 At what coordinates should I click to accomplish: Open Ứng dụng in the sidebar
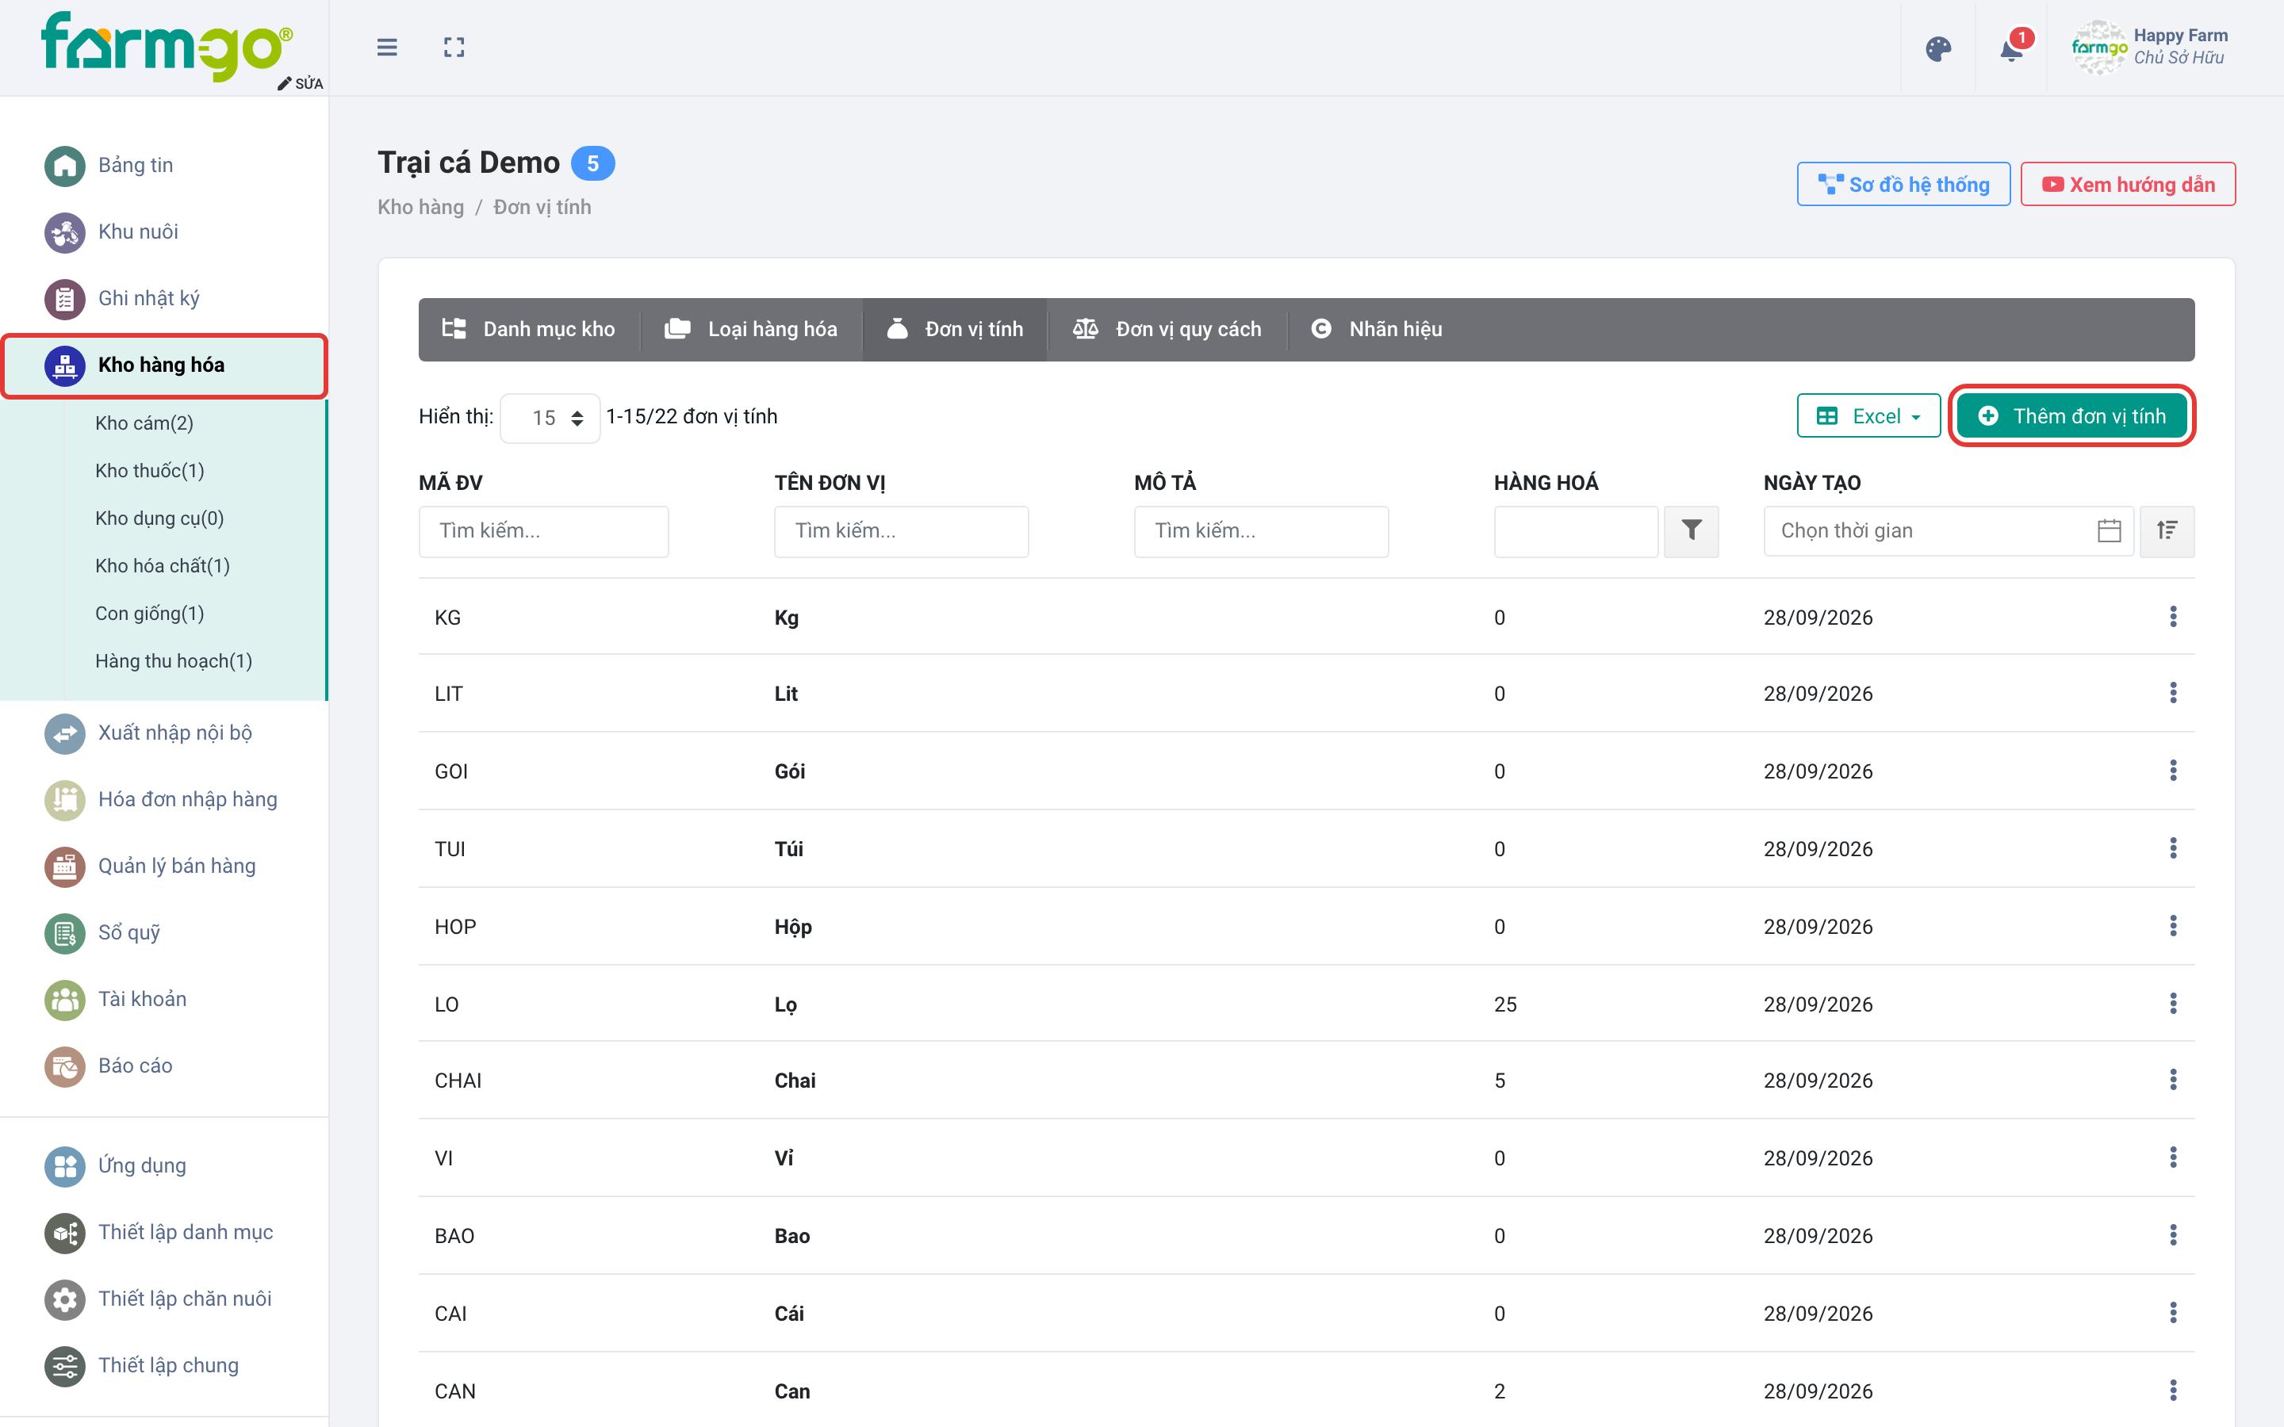[x=115, y=1166]
